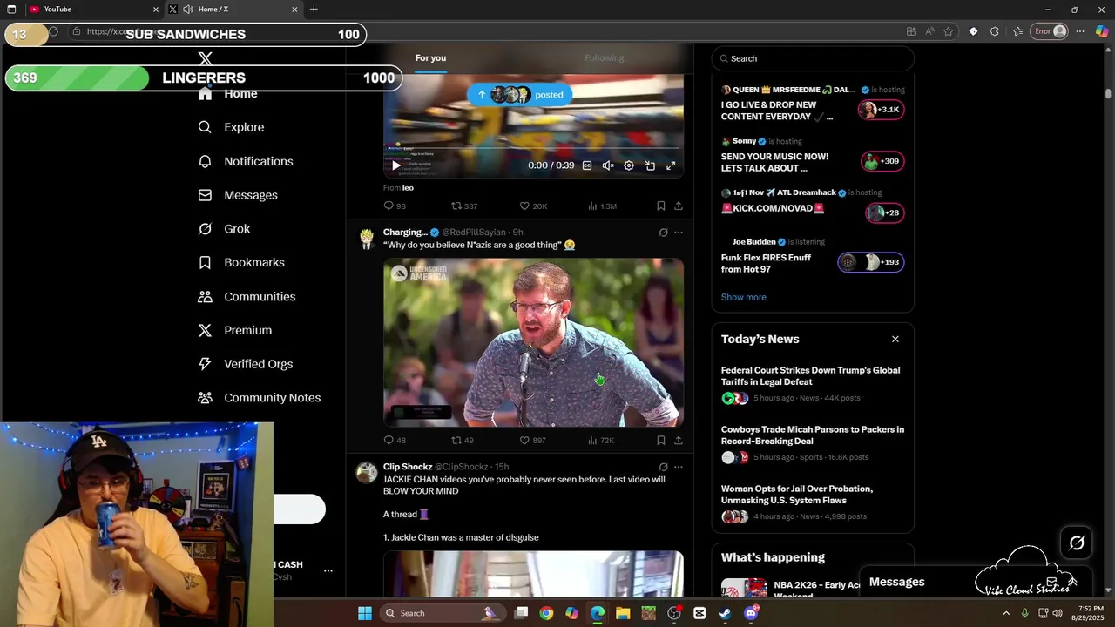The width and height of the screenshot is (1115, 627).
Task: Show hidden system tray icons
Action: (x=1006, y=613)
